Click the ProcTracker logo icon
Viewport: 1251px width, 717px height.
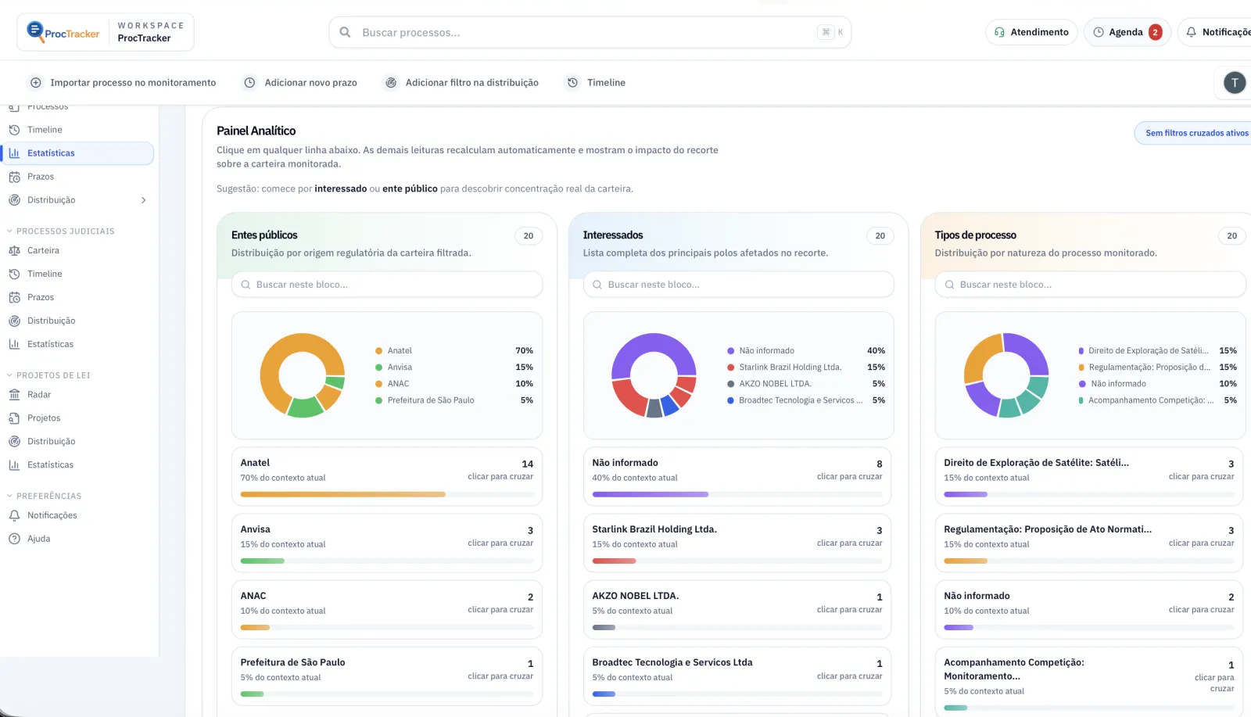click(35, 31)
